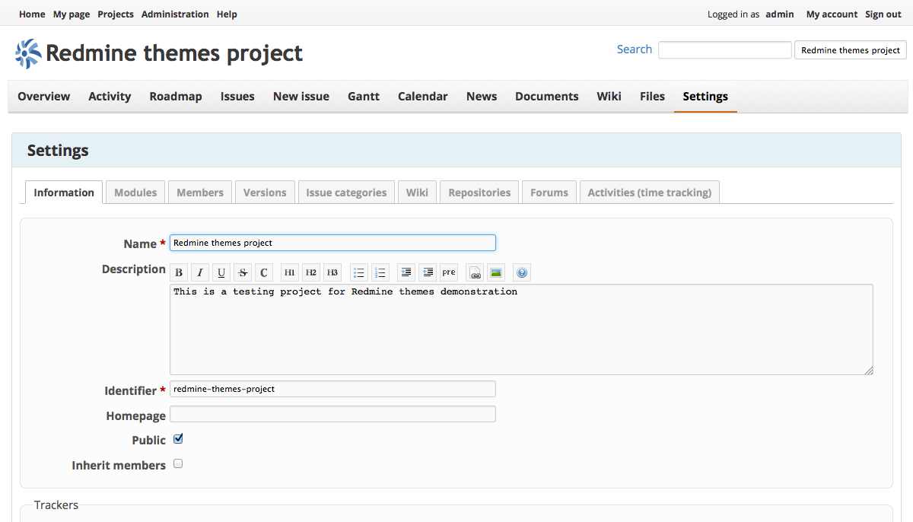Insert a bulleted unordered list
913x522 pixels.
[x=359, y=272]
